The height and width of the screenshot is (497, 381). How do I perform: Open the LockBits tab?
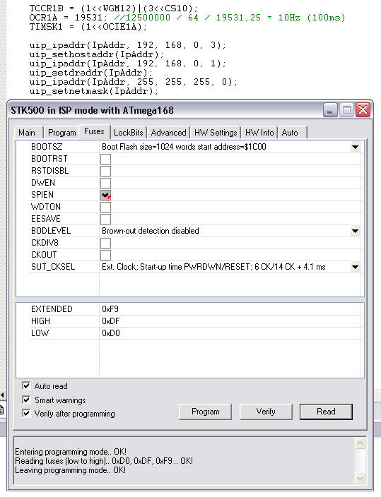tap(128, 133)
